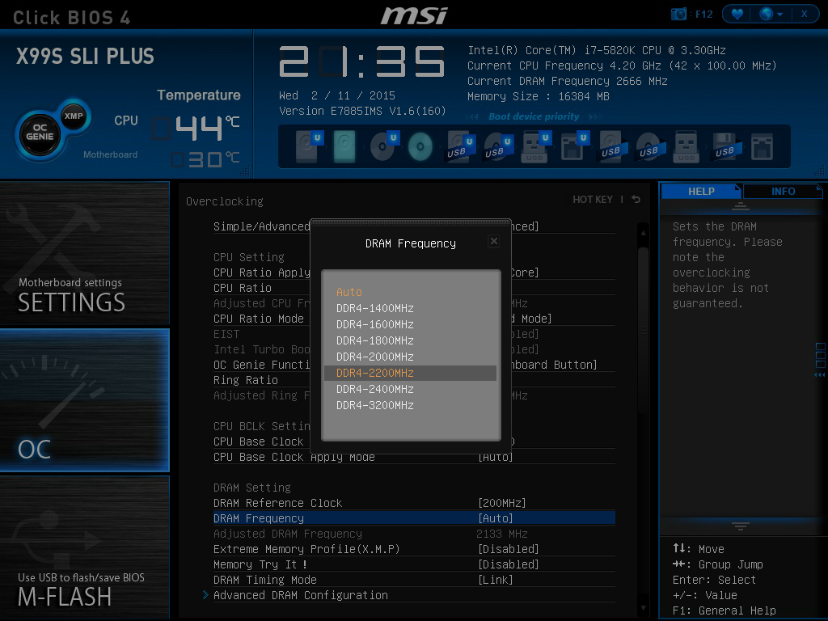This screenshot has width=828, height=621.
Task: Choose DDR4-3200MHz option
Action: coord(410,406)
